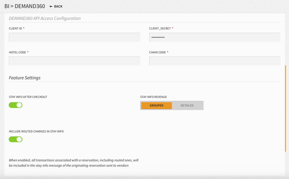Select GROUPED stay info revenue option
Screen dimensions: 289x179
tap(156, 106)
